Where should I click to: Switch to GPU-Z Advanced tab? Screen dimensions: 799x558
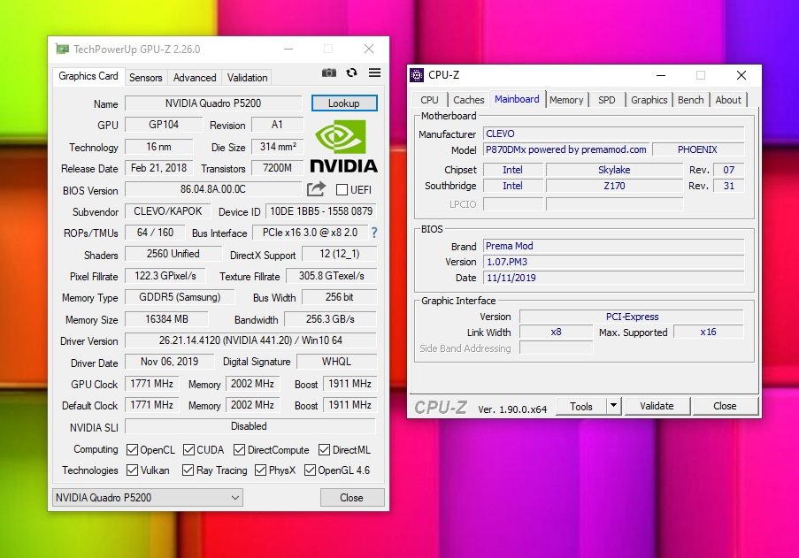pos(195,78)
